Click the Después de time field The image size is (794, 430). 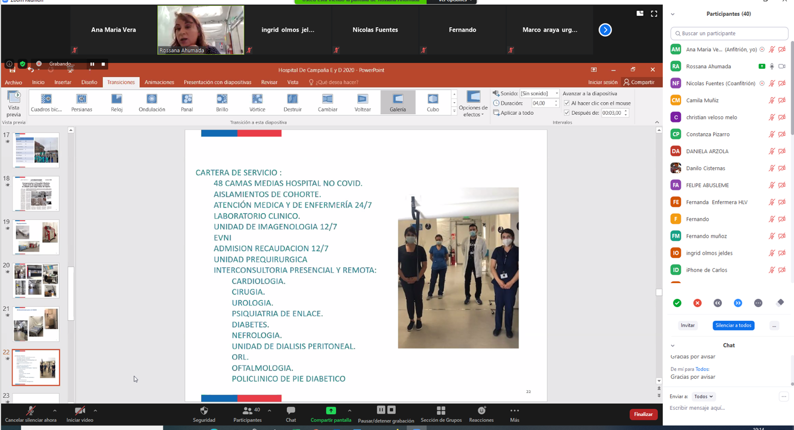point(612,113)
